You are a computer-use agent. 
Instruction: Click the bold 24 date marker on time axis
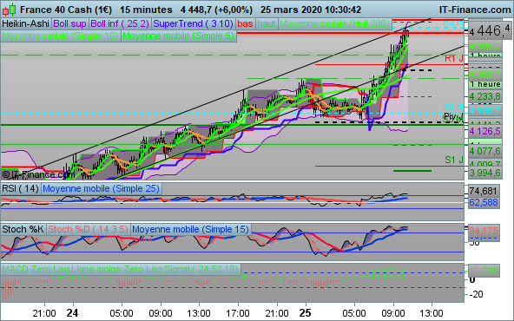click(72, 313)
